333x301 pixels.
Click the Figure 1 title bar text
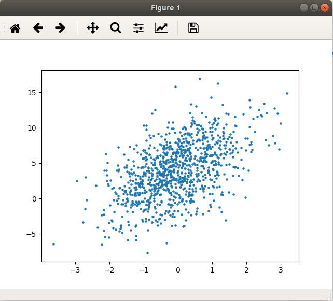coord(165,8)
